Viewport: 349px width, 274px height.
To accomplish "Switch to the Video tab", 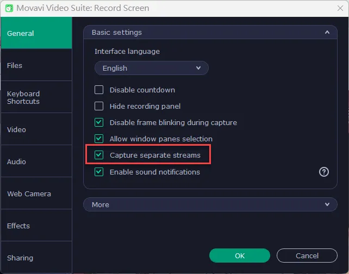I will point(36,129).
